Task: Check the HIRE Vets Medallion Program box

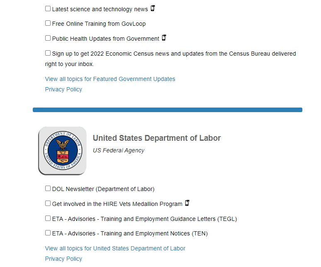Action: click(x=48, y=203)
